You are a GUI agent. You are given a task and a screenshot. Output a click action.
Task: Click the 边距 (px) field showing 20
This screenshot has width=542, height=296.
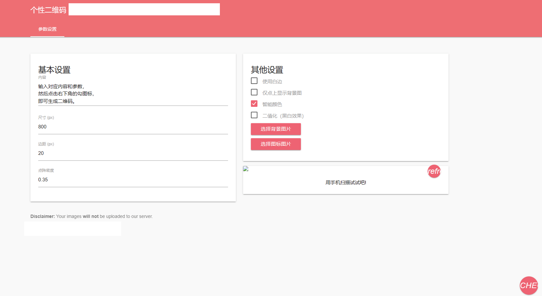(133, 153)
